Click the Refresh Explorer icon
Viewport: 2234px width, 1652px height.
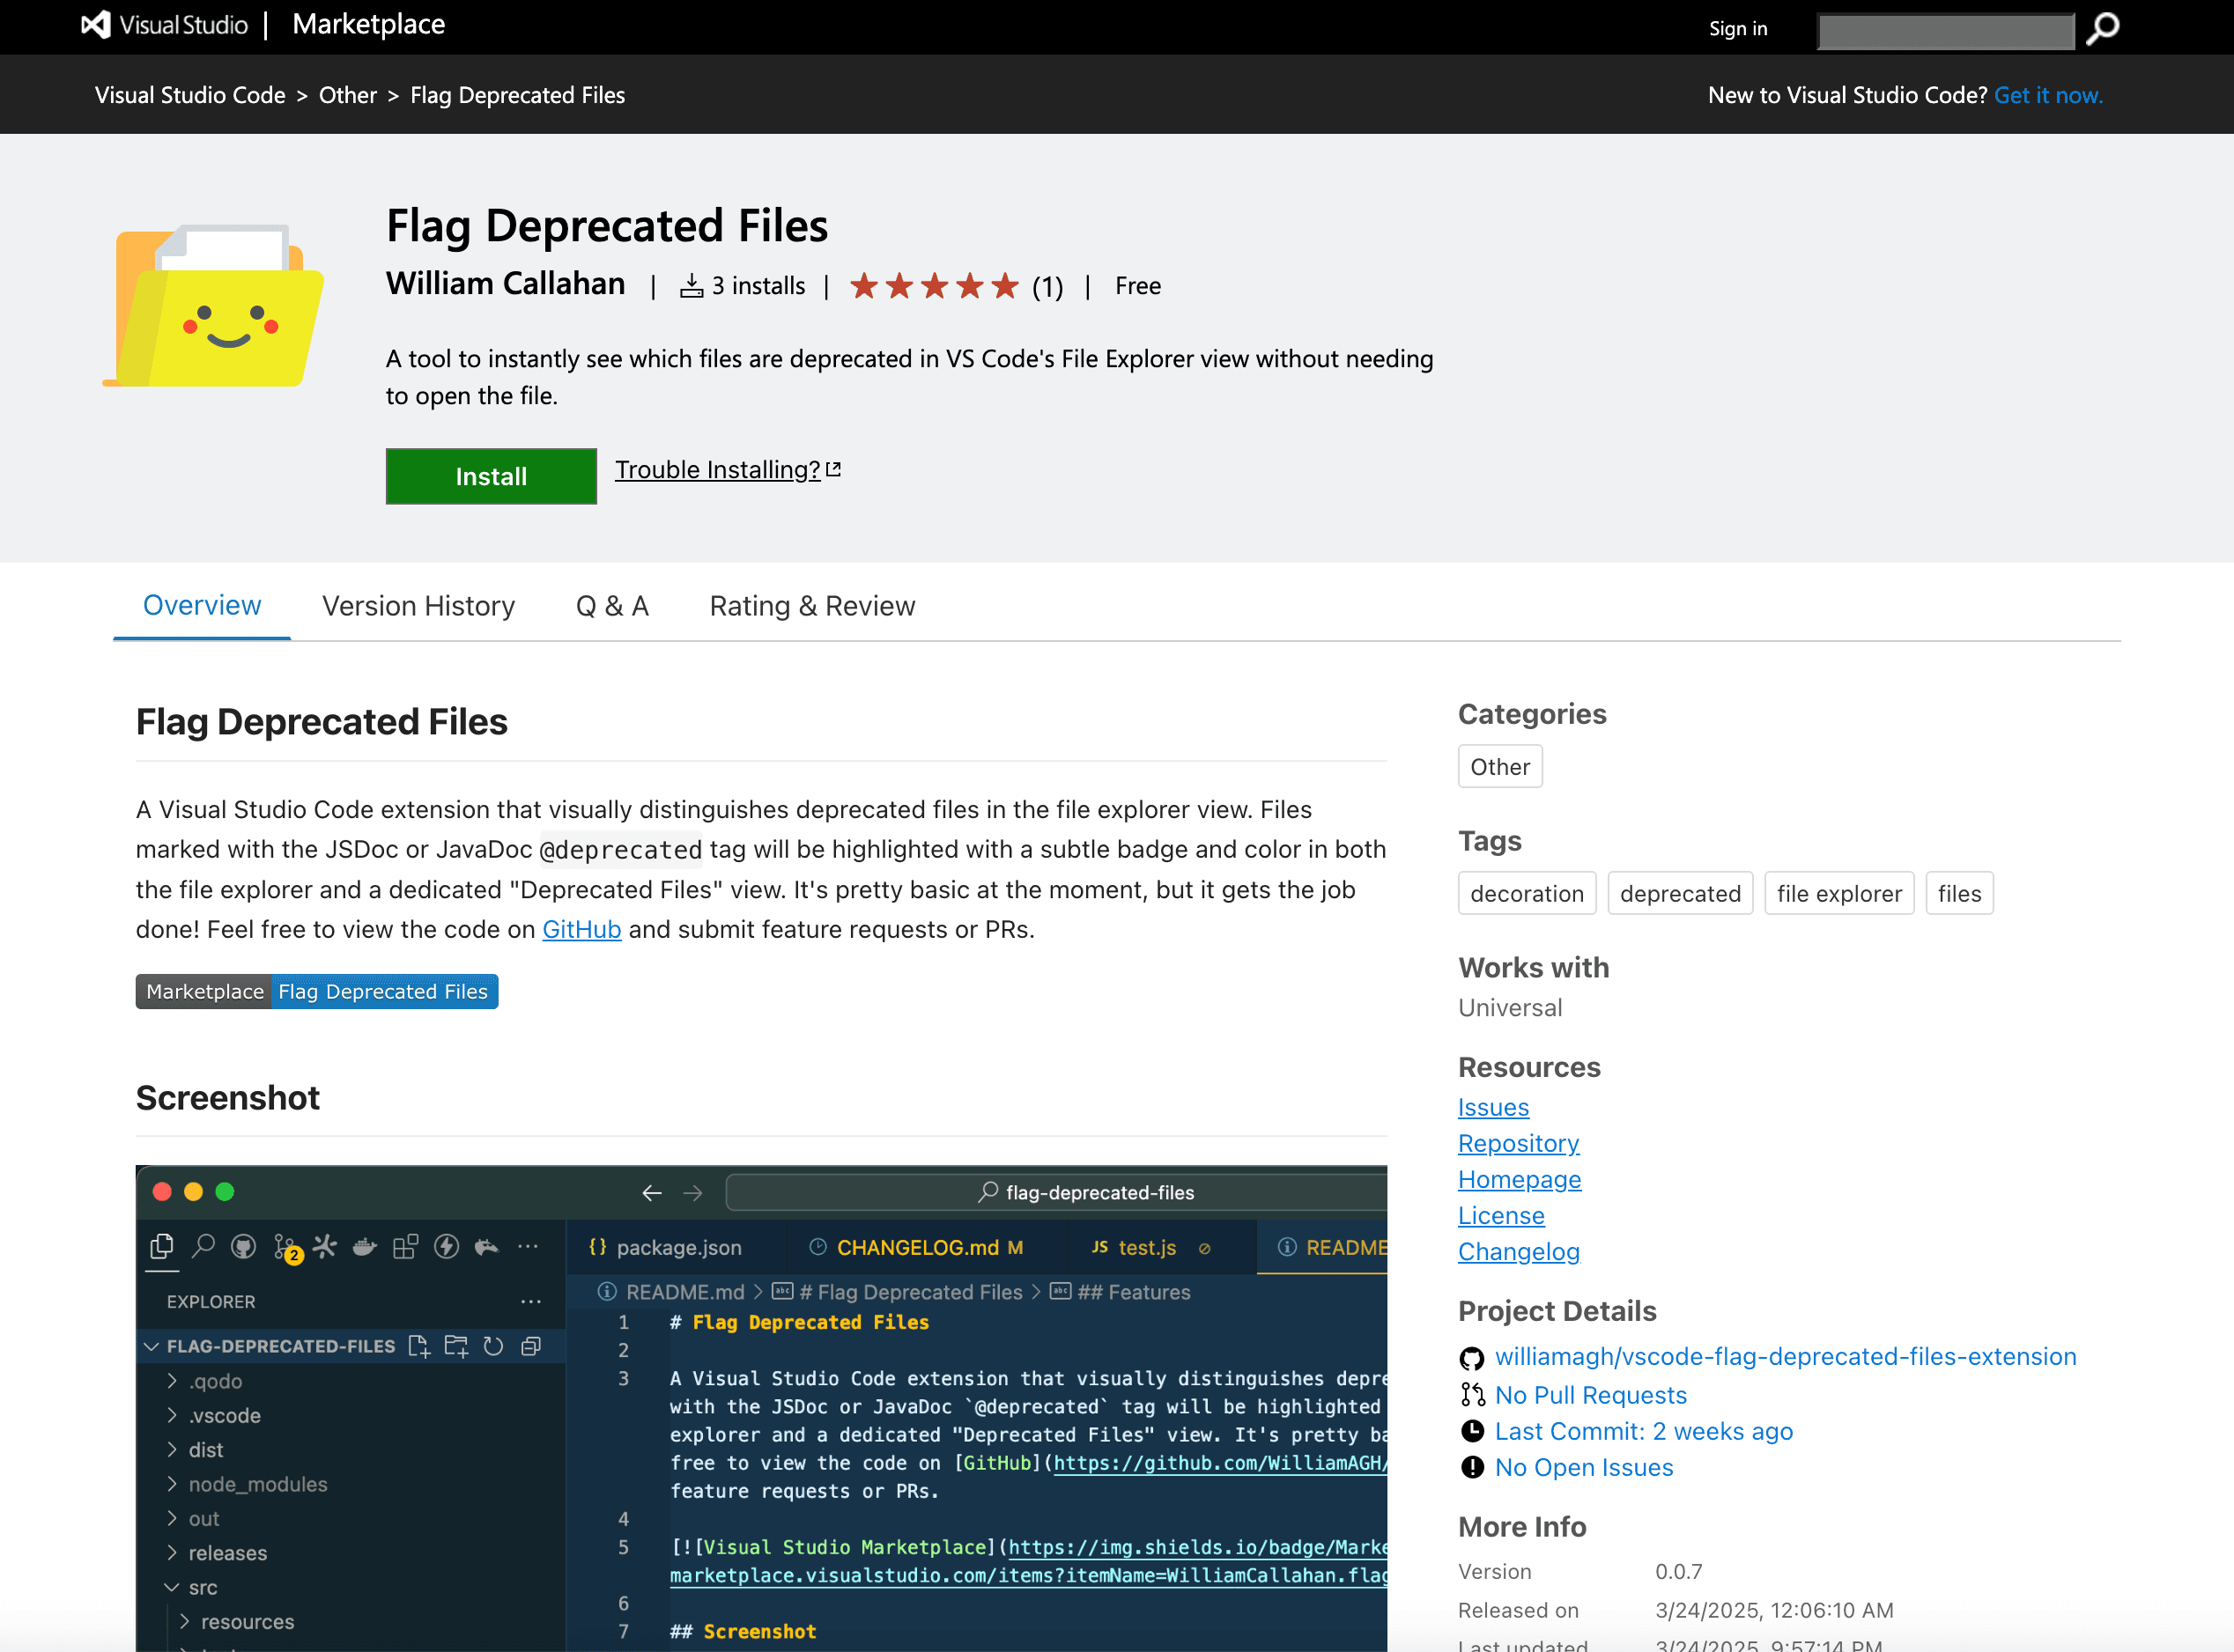click(494, 1347)
